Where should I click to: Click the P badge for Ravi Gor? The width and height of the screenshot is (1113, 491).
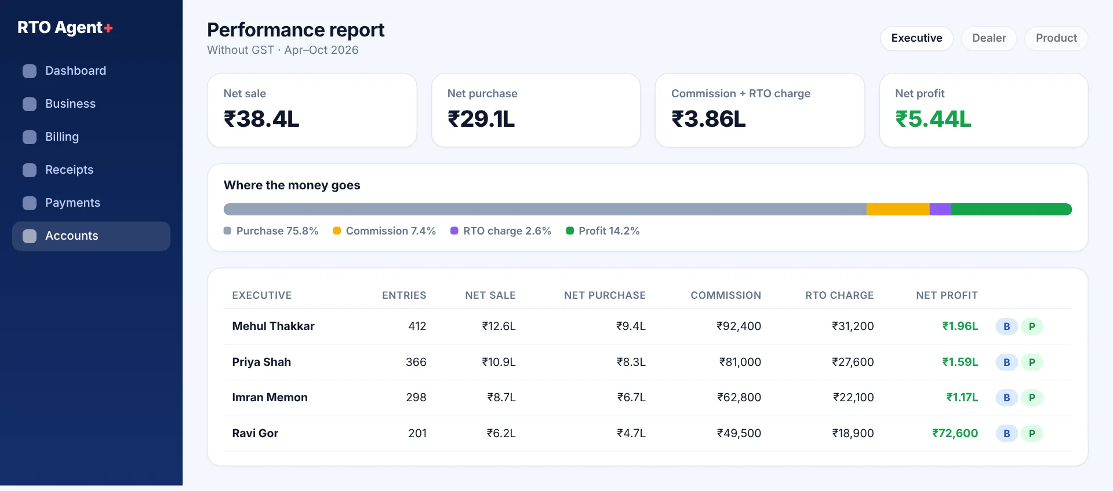1032,433
